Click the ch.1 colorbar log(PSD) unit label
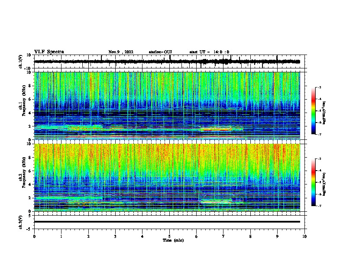 (324, 113)
